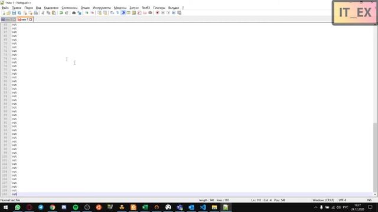Viewport: 378px width, 212px height.
Task: Open the Запуск menu
Action: (134, 8)
